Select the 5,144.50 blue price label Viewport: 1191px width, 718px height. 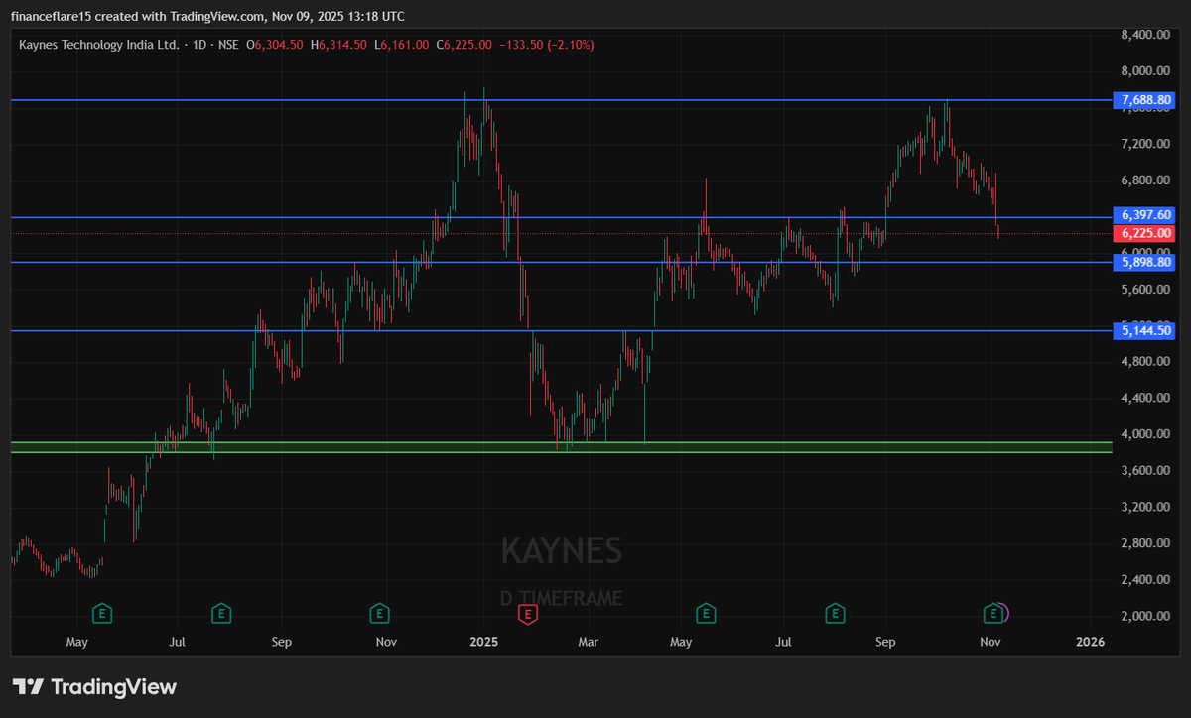pos(1145,331)
